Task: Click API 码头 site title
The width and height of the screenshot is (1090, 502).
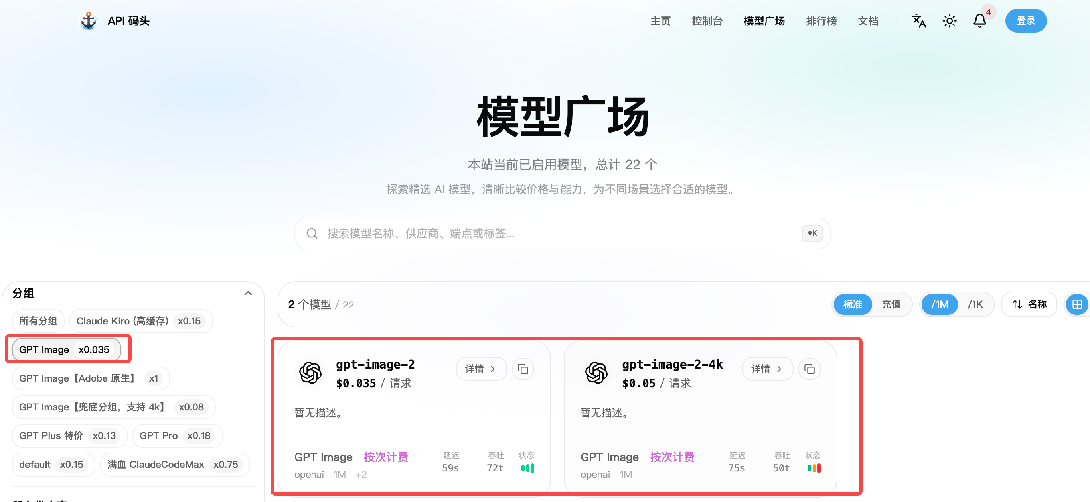Action: [128, 21]
